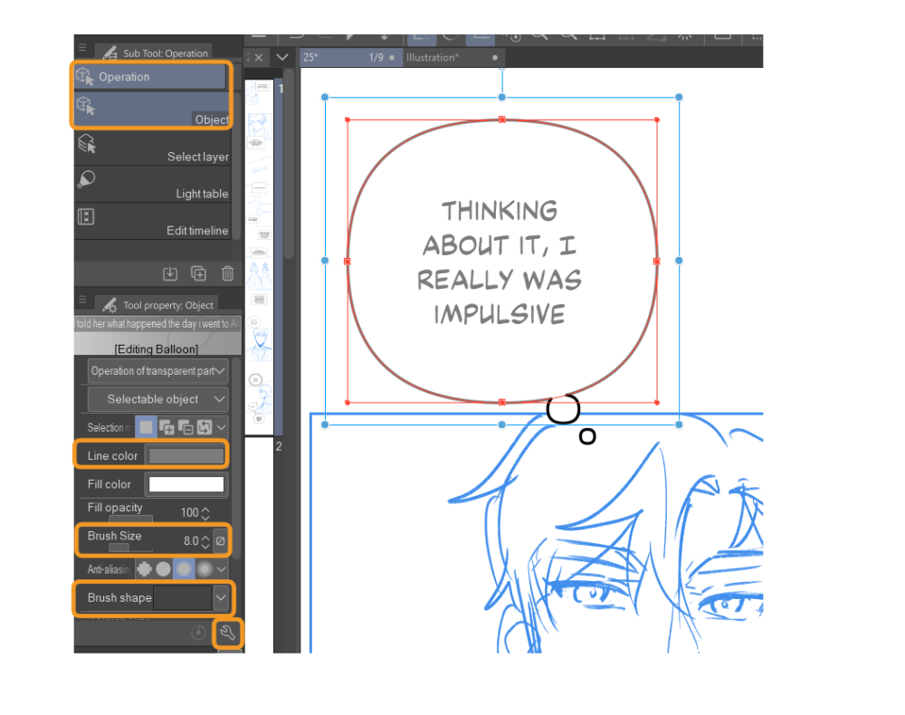Click the import sub tool material icon
This screenshot has height=715, width=905.
[x=170, y=273]
